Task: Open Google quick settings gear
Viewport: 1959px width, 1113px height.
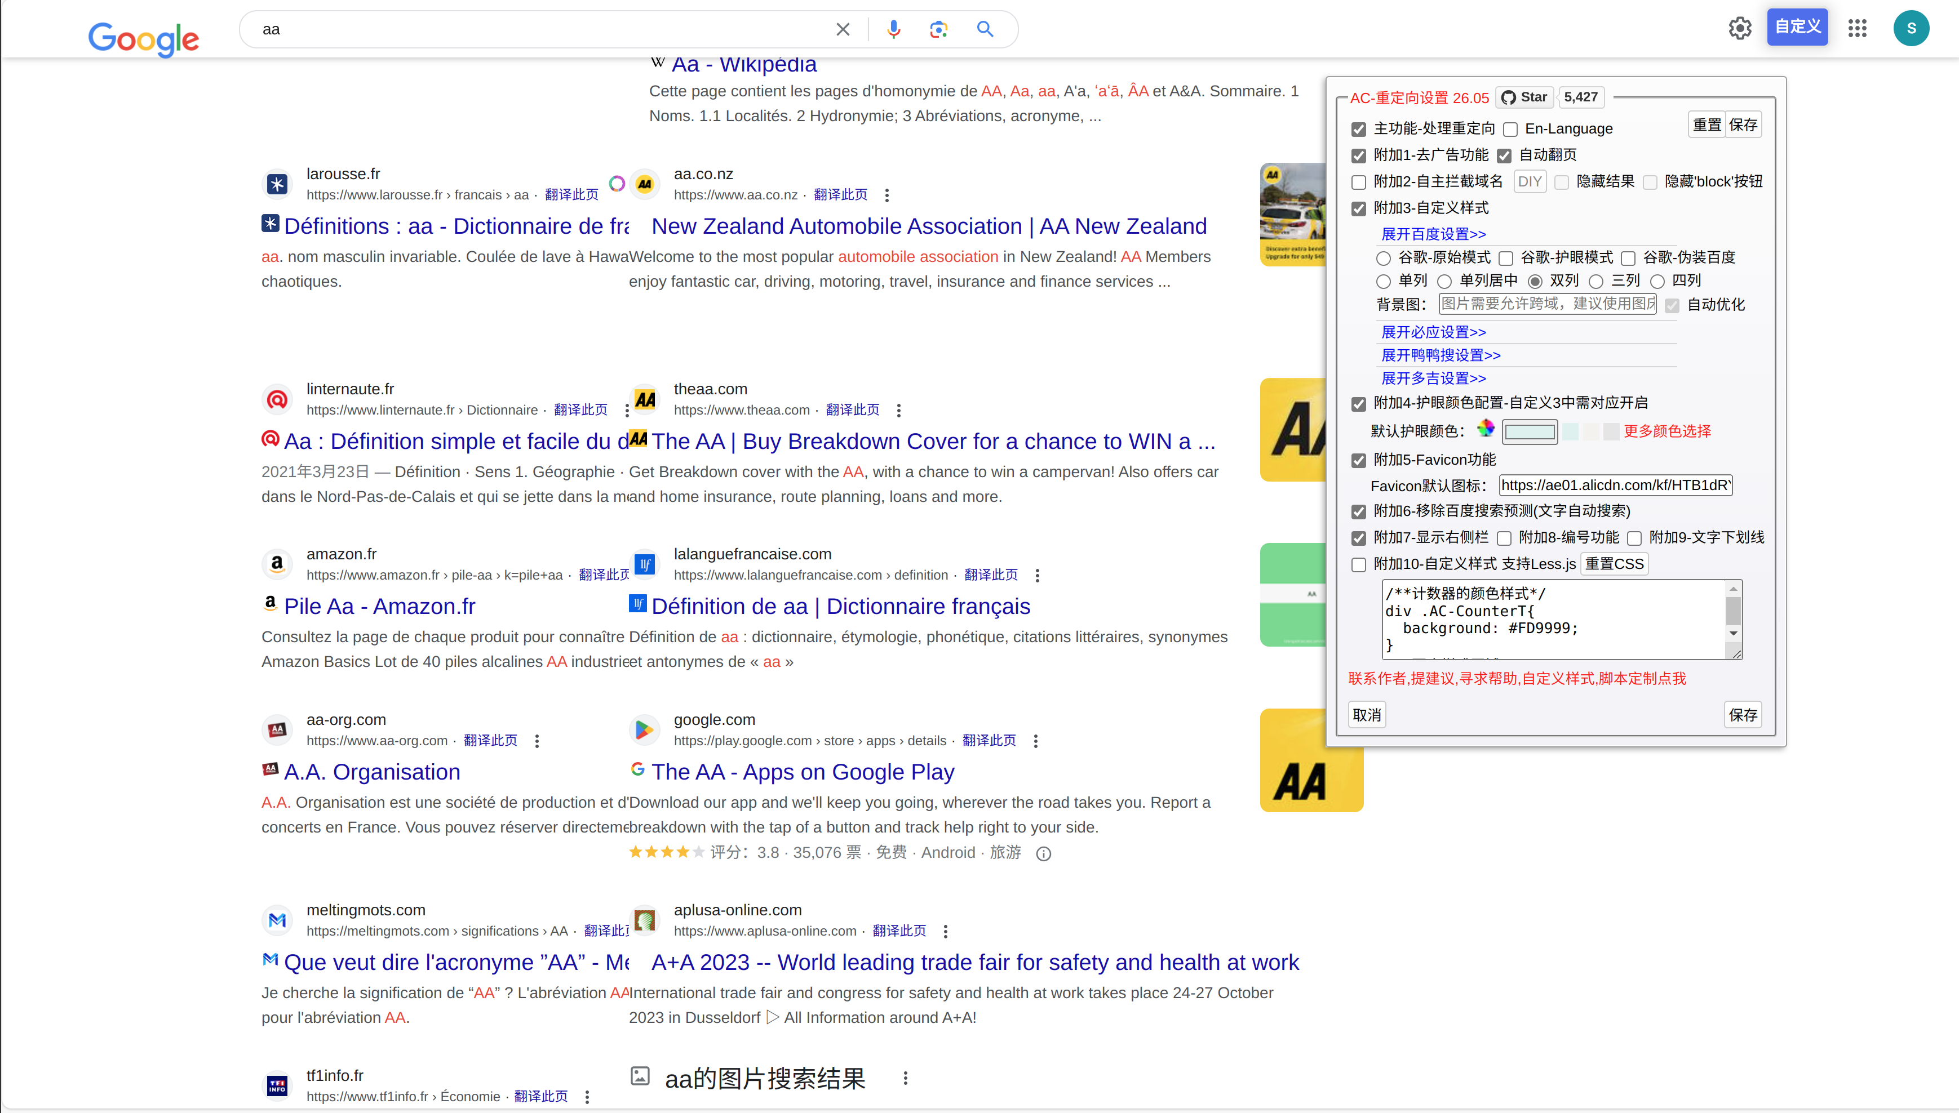Action: click(x=1740, y=28)
